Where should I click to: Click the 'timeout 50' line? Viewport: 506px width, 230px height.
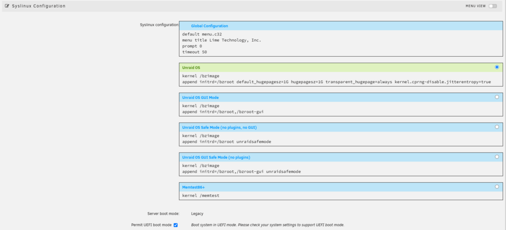[x=194, y=52]
